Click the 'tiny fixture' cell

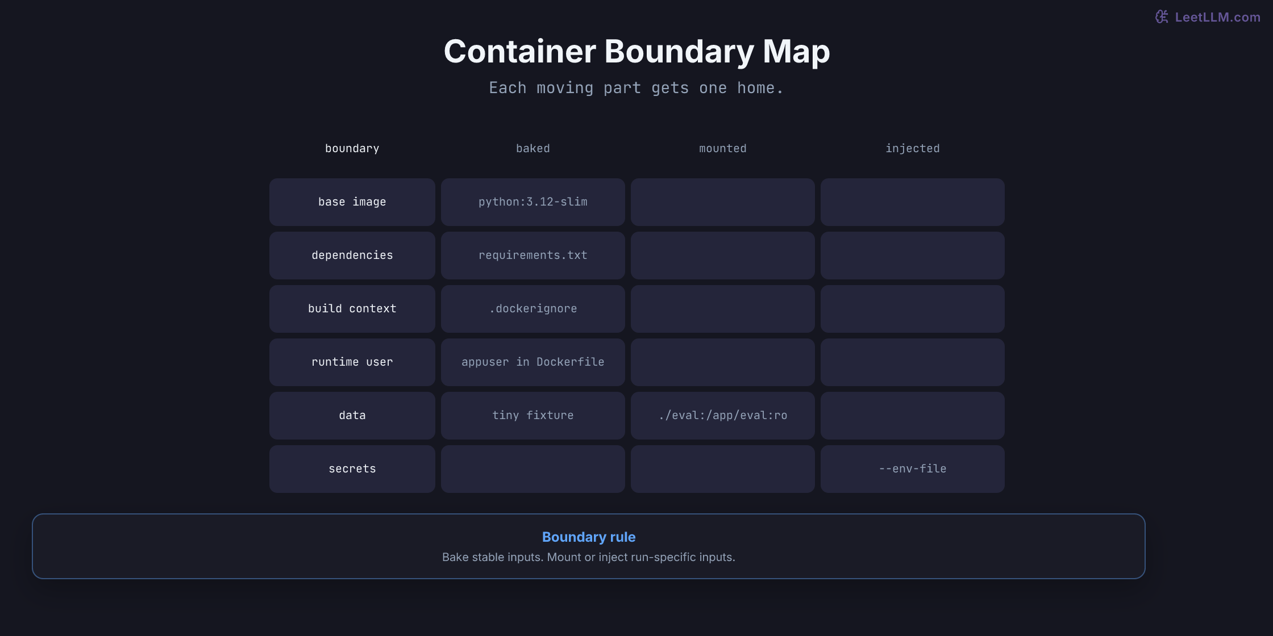pyautogui.click(x=533, y=416)
